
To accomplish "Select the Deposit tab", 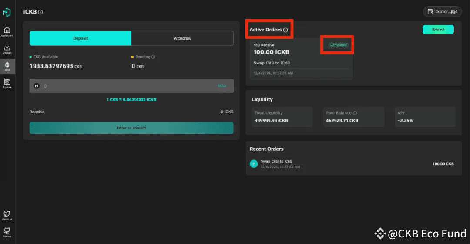I will (81, 38).
